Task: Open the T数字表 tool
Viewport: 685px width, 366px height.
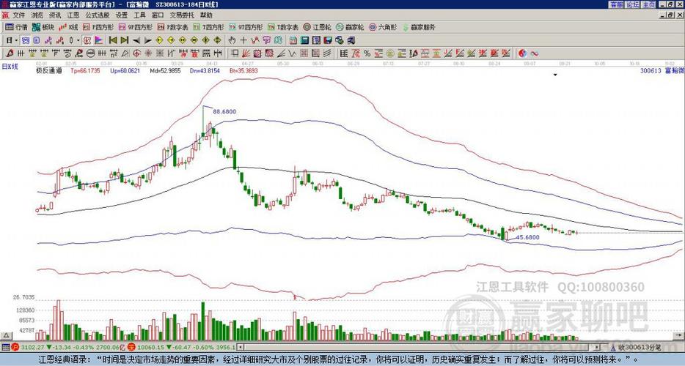Action: [283, 27]
